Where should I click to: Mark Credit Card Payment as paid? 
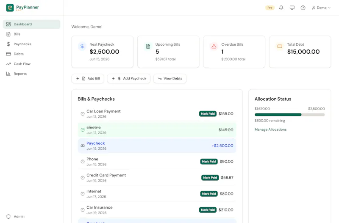(210, 178)
